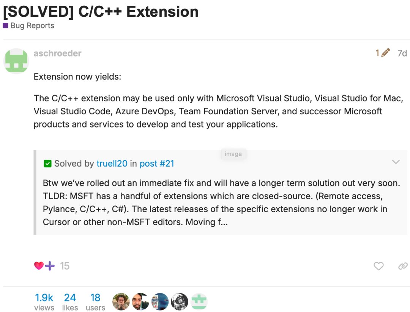Open truell20's profile link

112,164
